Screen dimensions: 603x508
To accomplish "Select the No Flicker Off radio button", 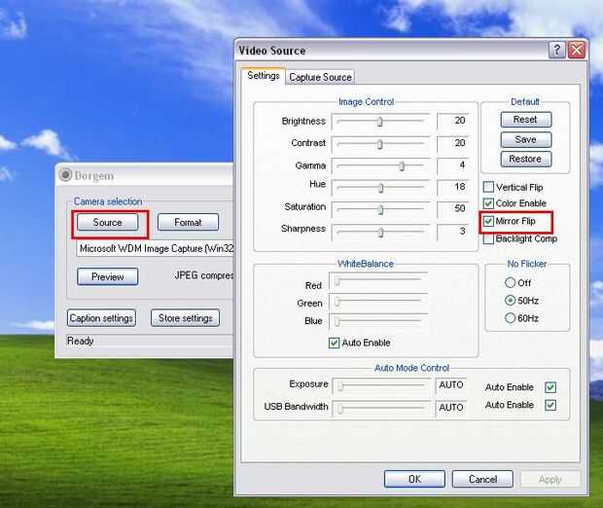I will (510, 282).
